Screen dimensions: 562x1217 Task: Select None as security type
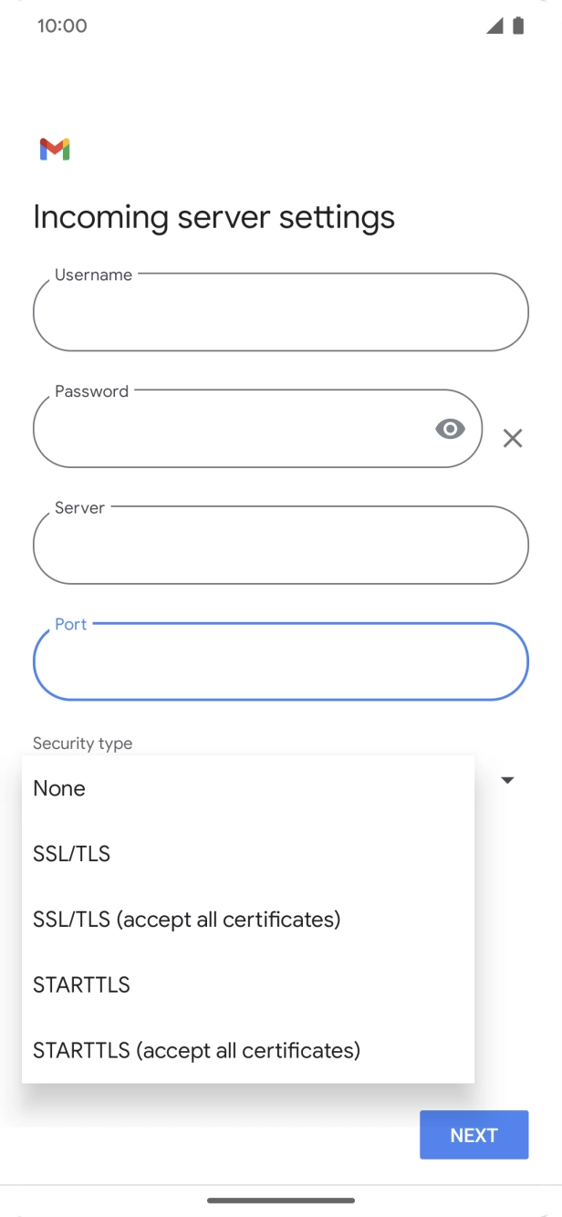pos(59,788)
